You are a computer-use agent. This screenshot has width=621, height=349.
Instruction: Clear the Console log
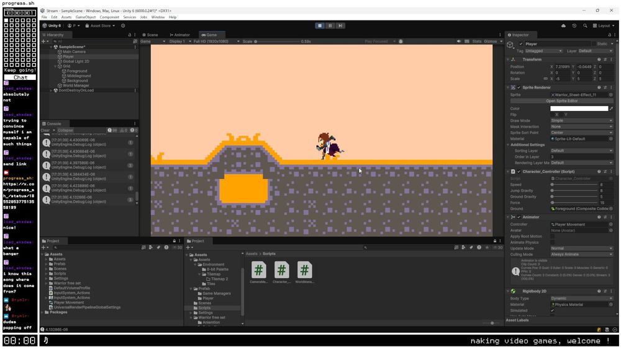[x=45, y=130]
